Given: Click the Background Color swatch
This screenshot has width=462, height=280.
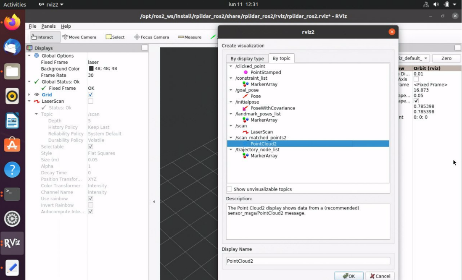Looking at the screenshot, I should tap(91, 69).
